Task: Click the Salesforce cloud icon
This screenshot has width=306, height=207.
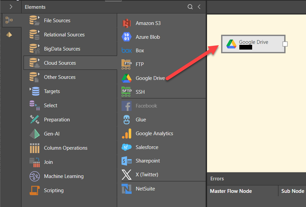Action: [127, 147]
